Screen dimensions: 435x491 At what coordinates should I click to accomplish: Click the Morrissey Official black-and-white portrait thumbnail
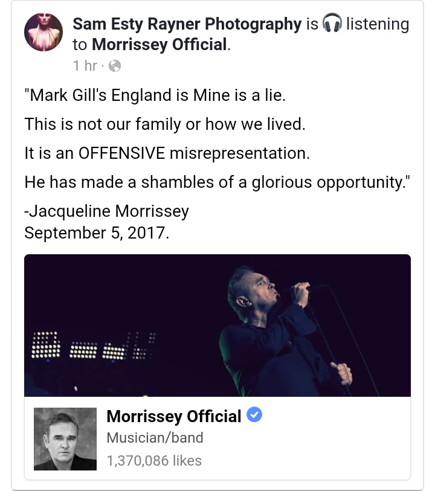[x=65, y=439]
